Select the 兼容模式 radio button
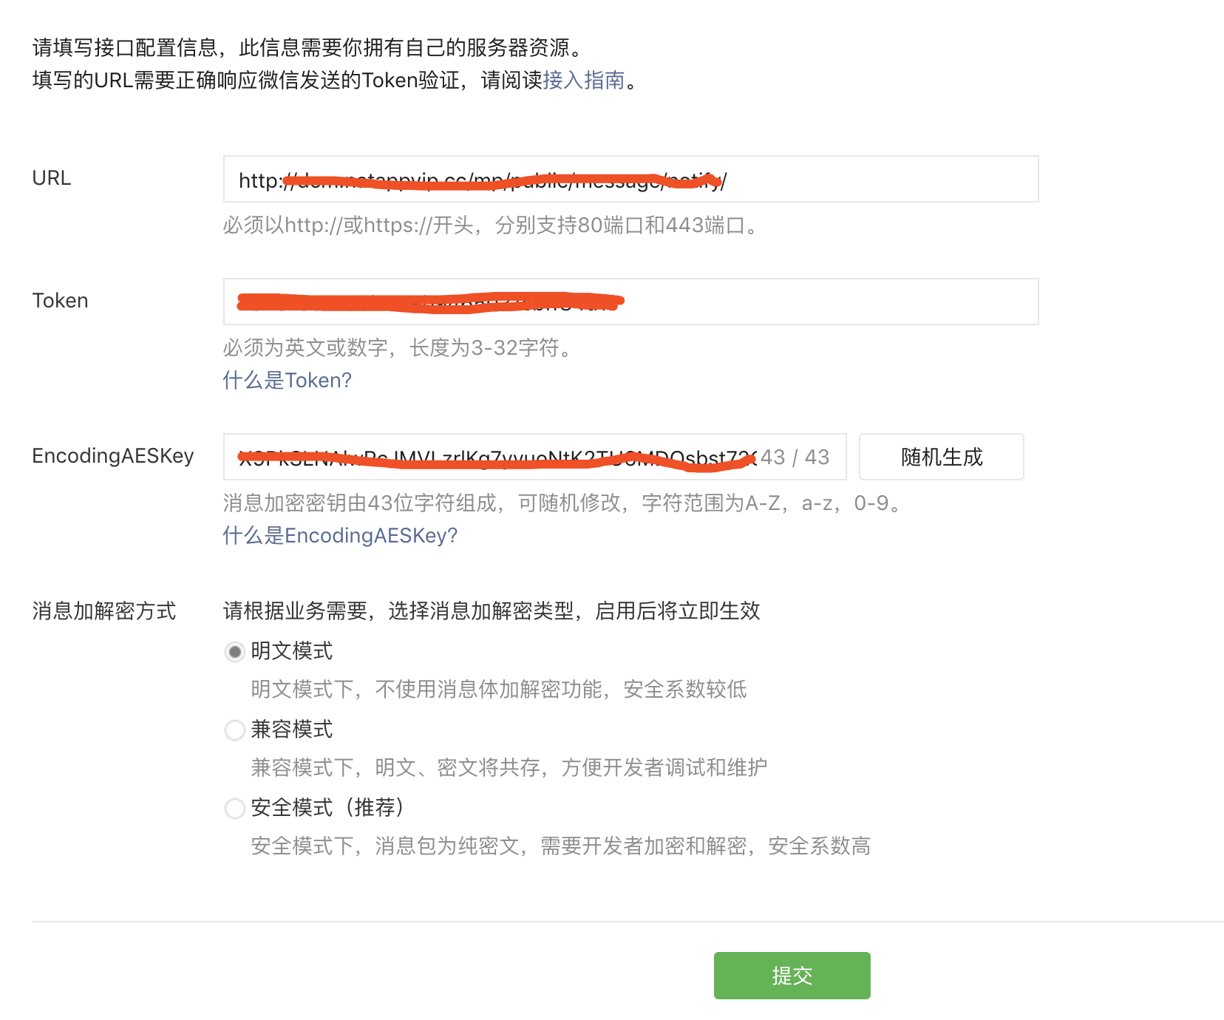The image size is (1224, 1020). (x=235, y=730)
